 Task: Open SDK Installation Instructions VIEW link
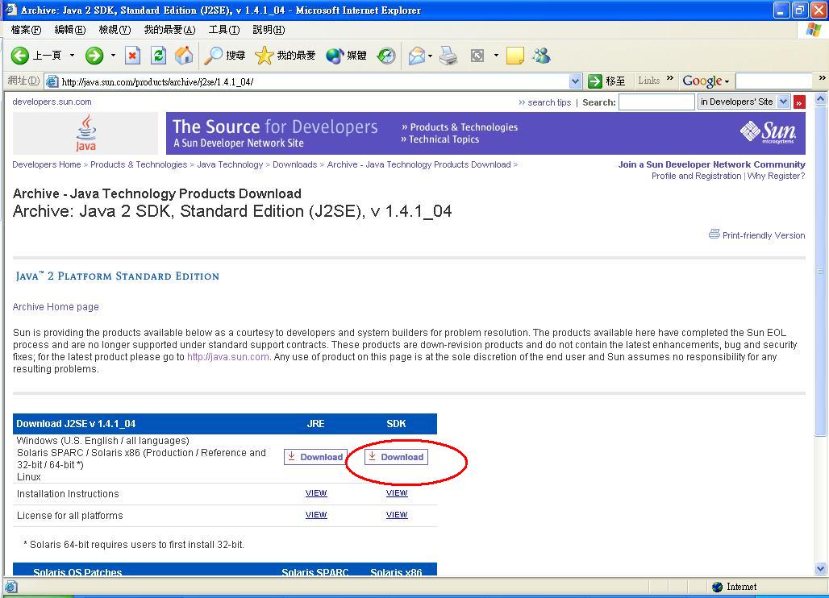tap(397, 493)
